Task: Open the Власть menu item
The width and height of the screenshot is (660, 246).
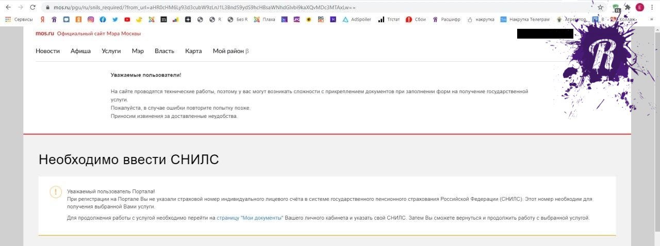Action: 164,51
